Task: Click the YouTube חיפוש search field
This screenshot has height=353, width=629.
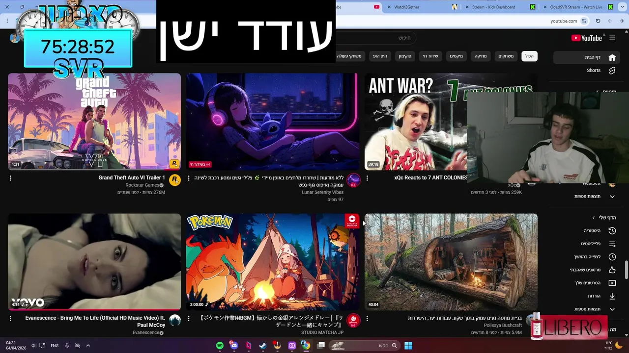Action: 376,38
